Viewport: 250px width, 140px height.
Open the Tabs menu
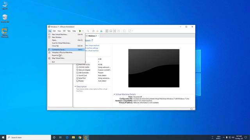[x=69, y=31]
